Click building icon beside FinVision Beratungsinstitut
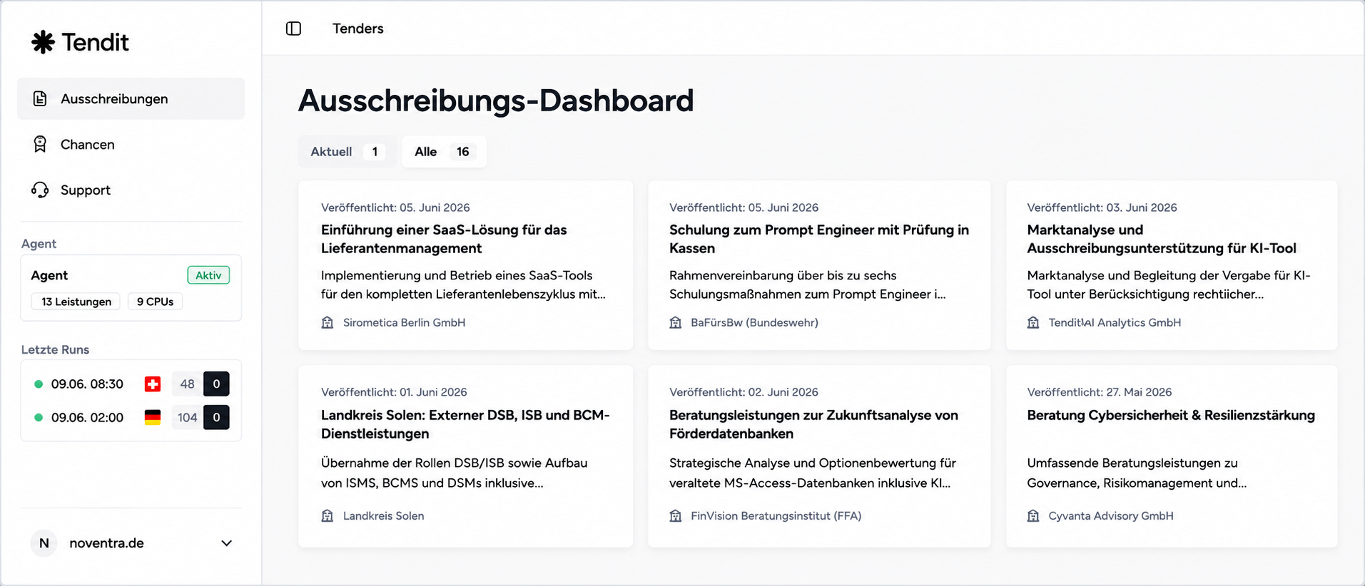This screenshot has width=1365, height=586. 676,515
